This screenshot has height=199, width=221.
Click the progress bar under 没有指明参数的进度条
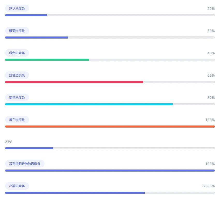tap(110, 171)
